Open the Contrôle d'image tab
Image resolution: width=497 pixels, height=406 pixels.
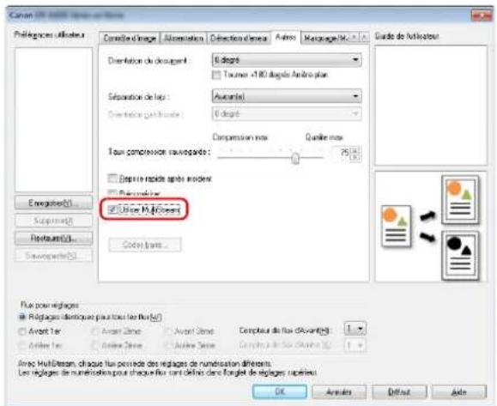(130, 39)
